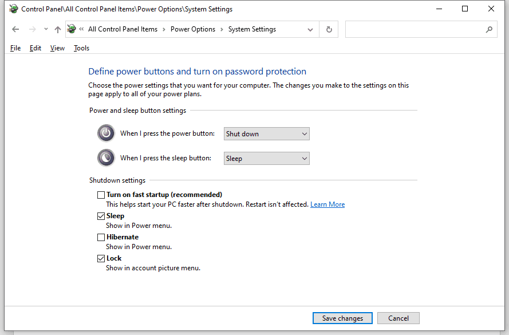Screen dimensions: 509x335
Task: Click the search magnifier icon
Action: click(x=489, y=30)
